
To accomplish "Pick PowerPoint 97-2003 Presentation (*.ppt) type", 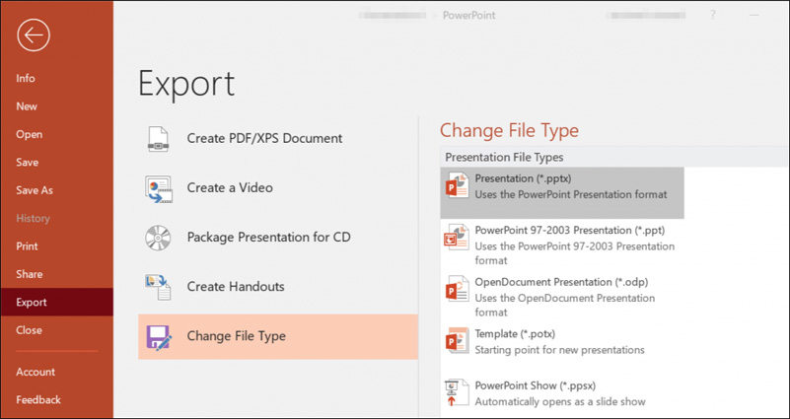I will [562, 244].
